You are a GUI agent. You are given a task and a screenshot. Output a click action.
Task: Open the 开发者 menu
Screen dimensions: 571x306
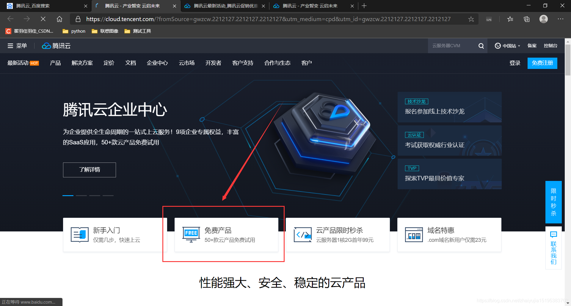tap(213, 63)
